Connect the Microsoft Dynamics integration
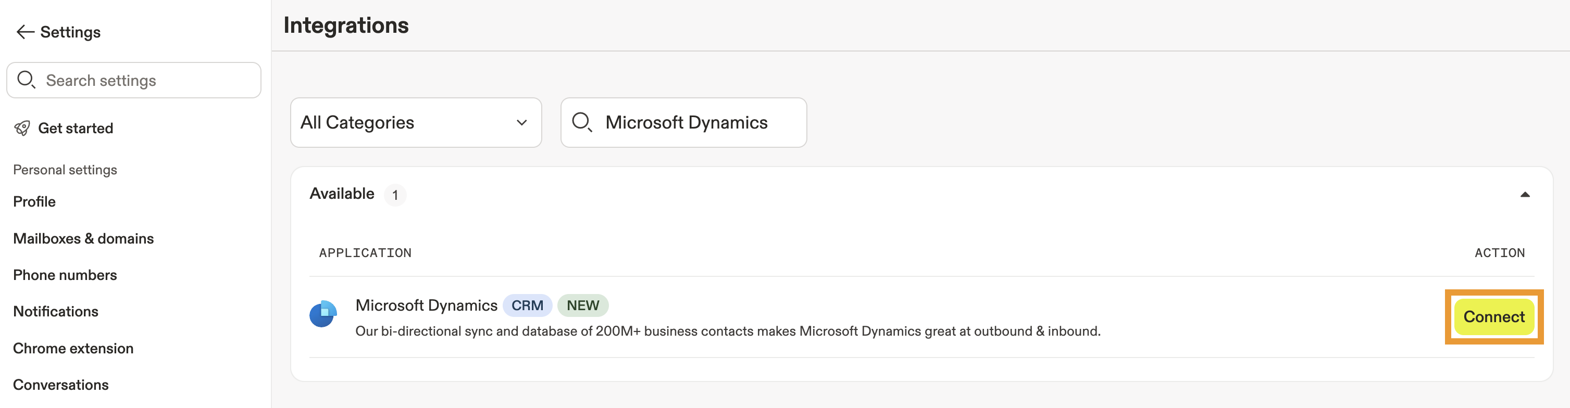This screenshot has width=1570, height=408. point(1494,316)
